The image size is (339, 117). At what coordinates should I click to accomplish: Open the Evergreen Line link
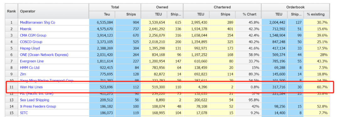[32, 61]
